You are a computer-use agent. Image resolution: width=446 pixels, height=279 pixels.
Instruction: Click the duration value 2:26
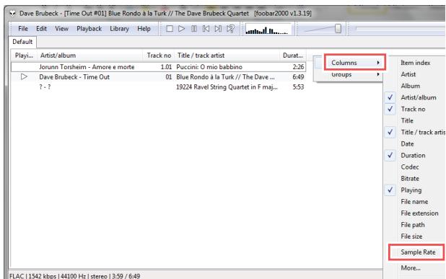(298, 67)
